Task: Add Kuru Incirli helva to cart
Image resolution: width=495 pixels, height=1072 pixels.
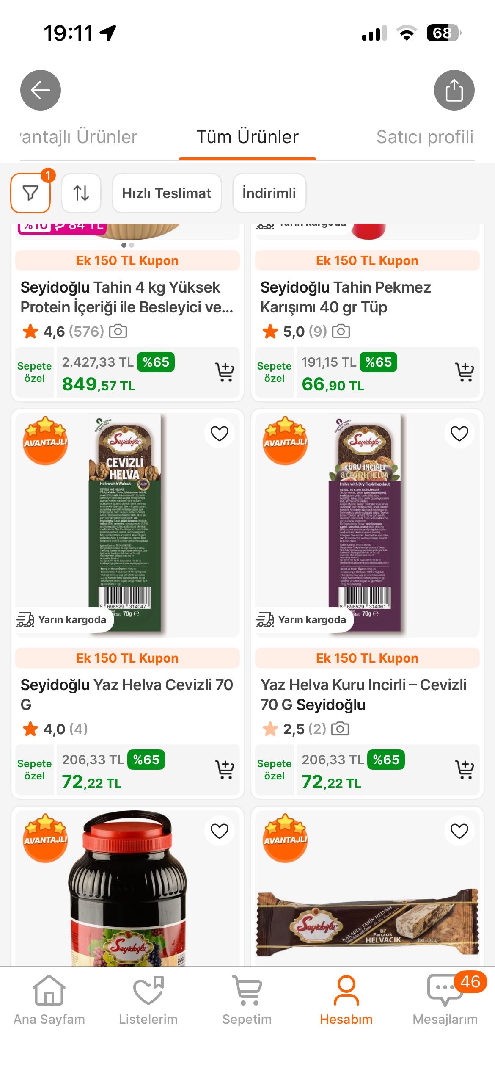Action: (x=465, y=770)
